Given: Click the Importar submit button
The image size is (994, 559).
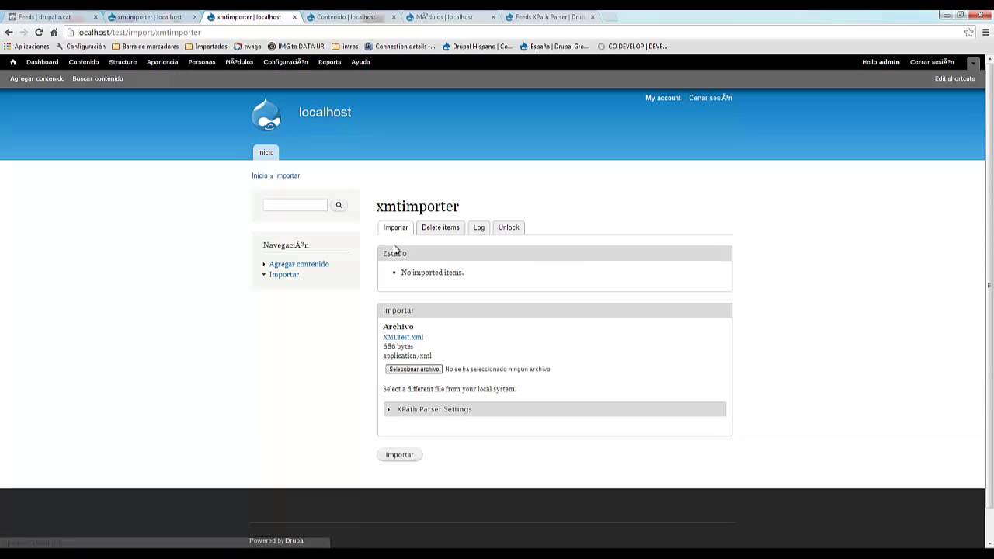Looking at the screenshot, I should [x=399, y=454].
